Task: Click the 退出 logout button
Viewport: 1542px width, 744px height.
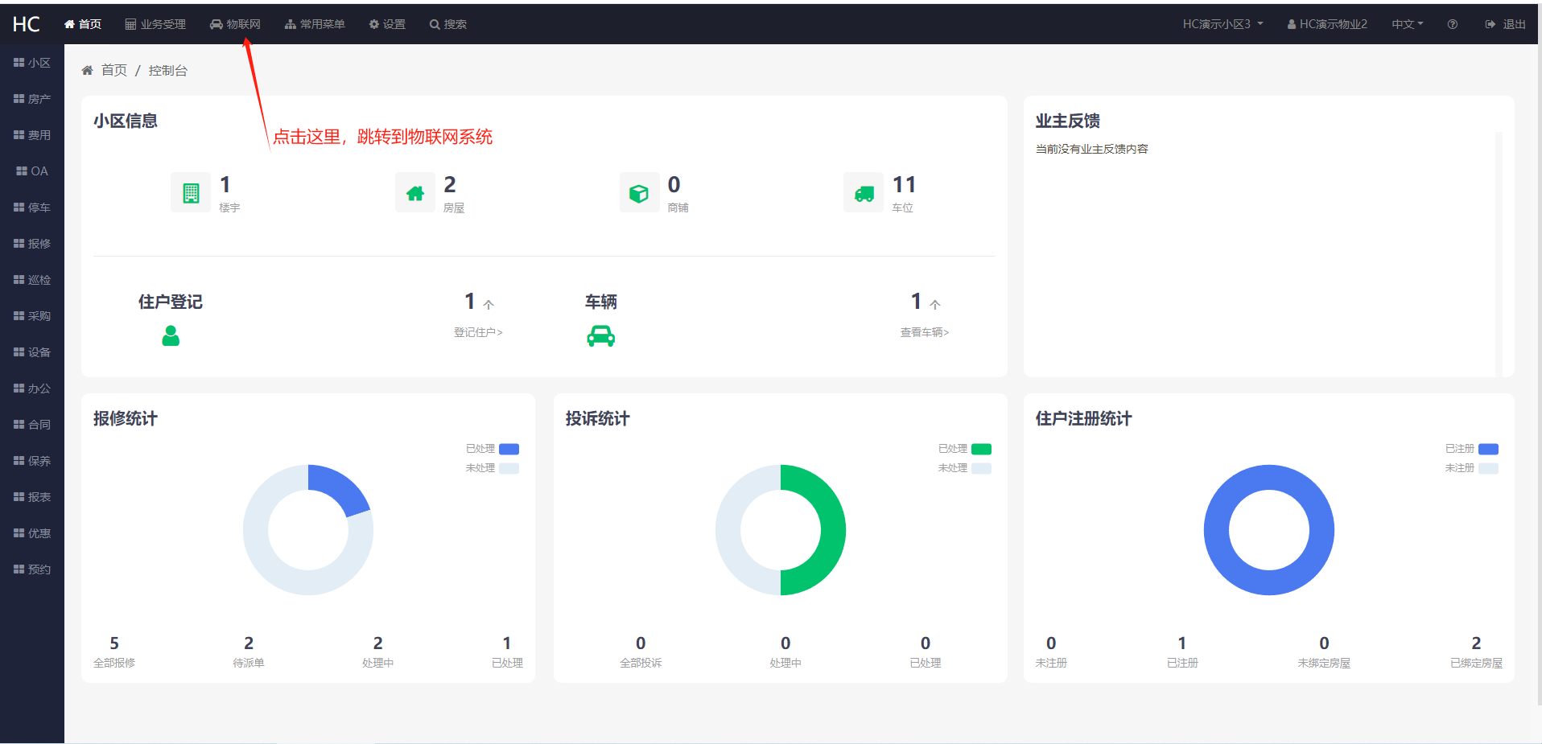Action: click(x=1505, y=24)
